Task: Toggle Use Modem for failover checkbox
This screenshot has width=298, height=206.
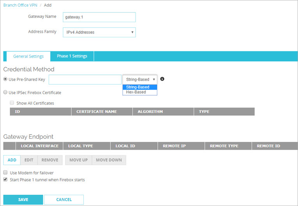Action: click(5, 173)
